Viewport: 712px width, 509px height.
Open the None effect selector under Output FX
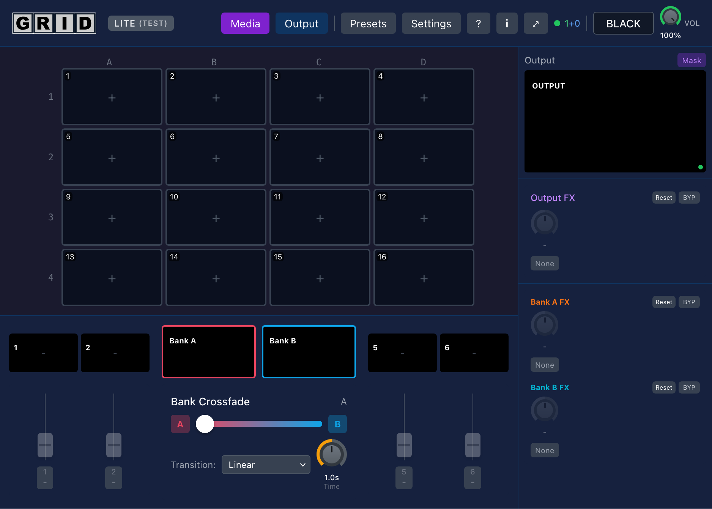tap(544, 263)
